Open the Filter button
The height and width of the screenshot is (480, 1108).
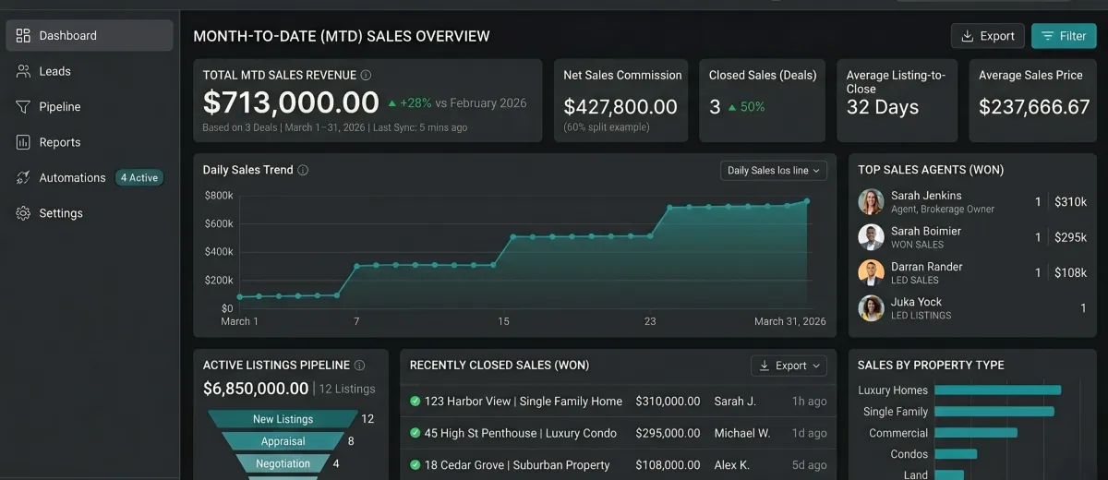[1064, 36]
